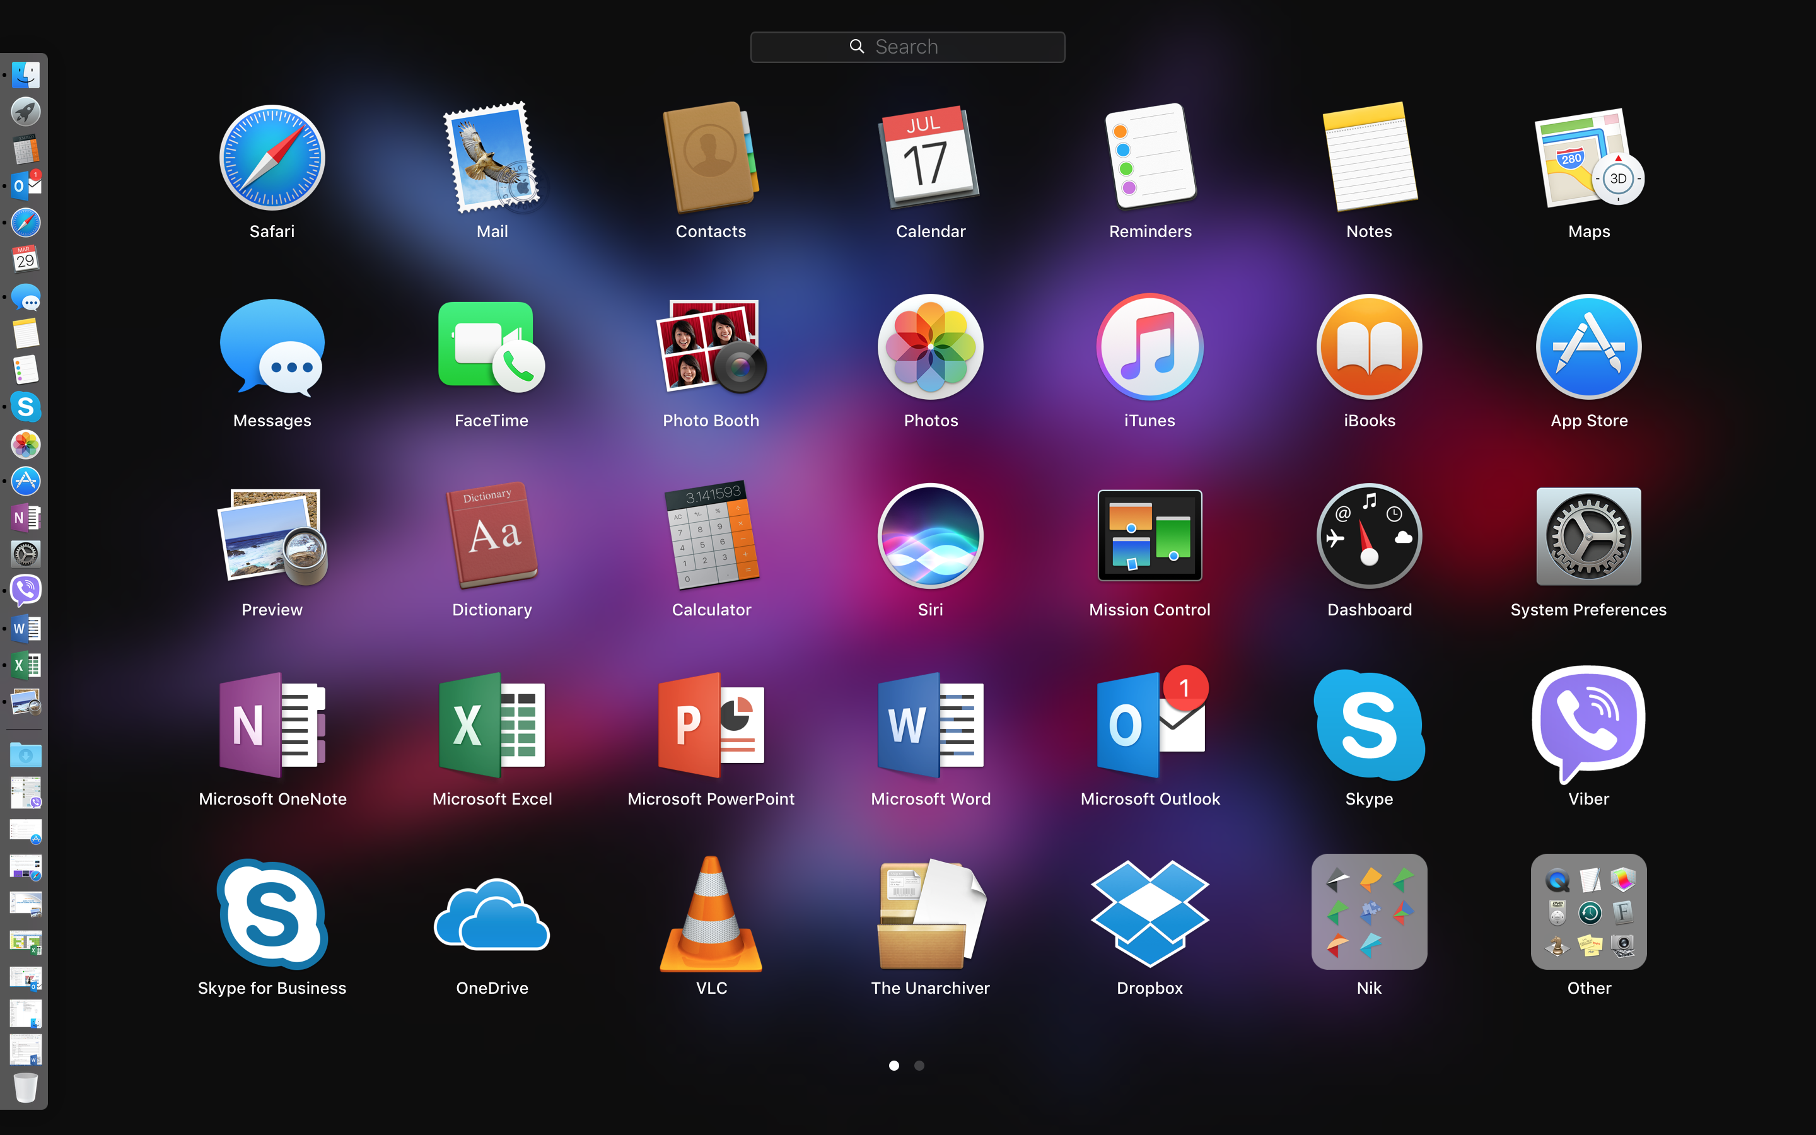Launch Calculator from Launchpad grid
The width and height of the screenshot is (1816, 1135).
tap(711, 535)
